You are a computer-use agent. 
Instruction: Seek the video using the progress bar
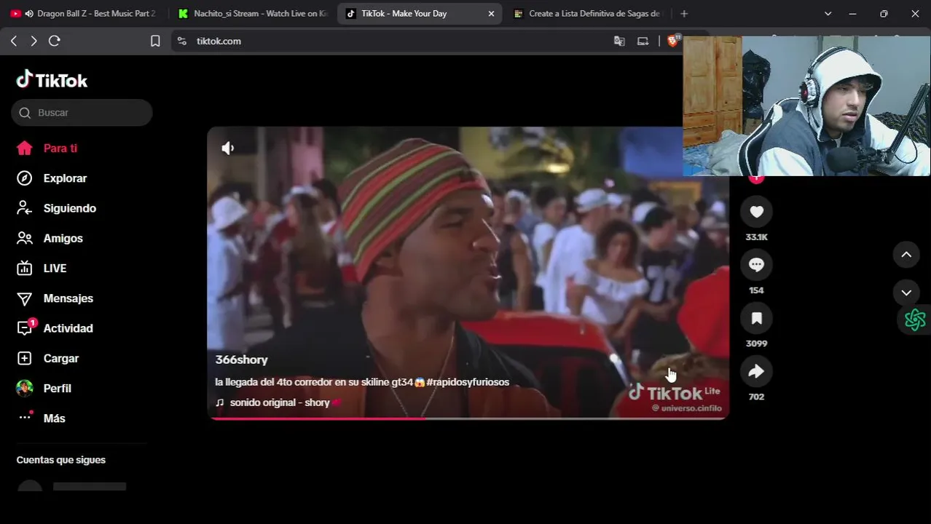[468, 418]
